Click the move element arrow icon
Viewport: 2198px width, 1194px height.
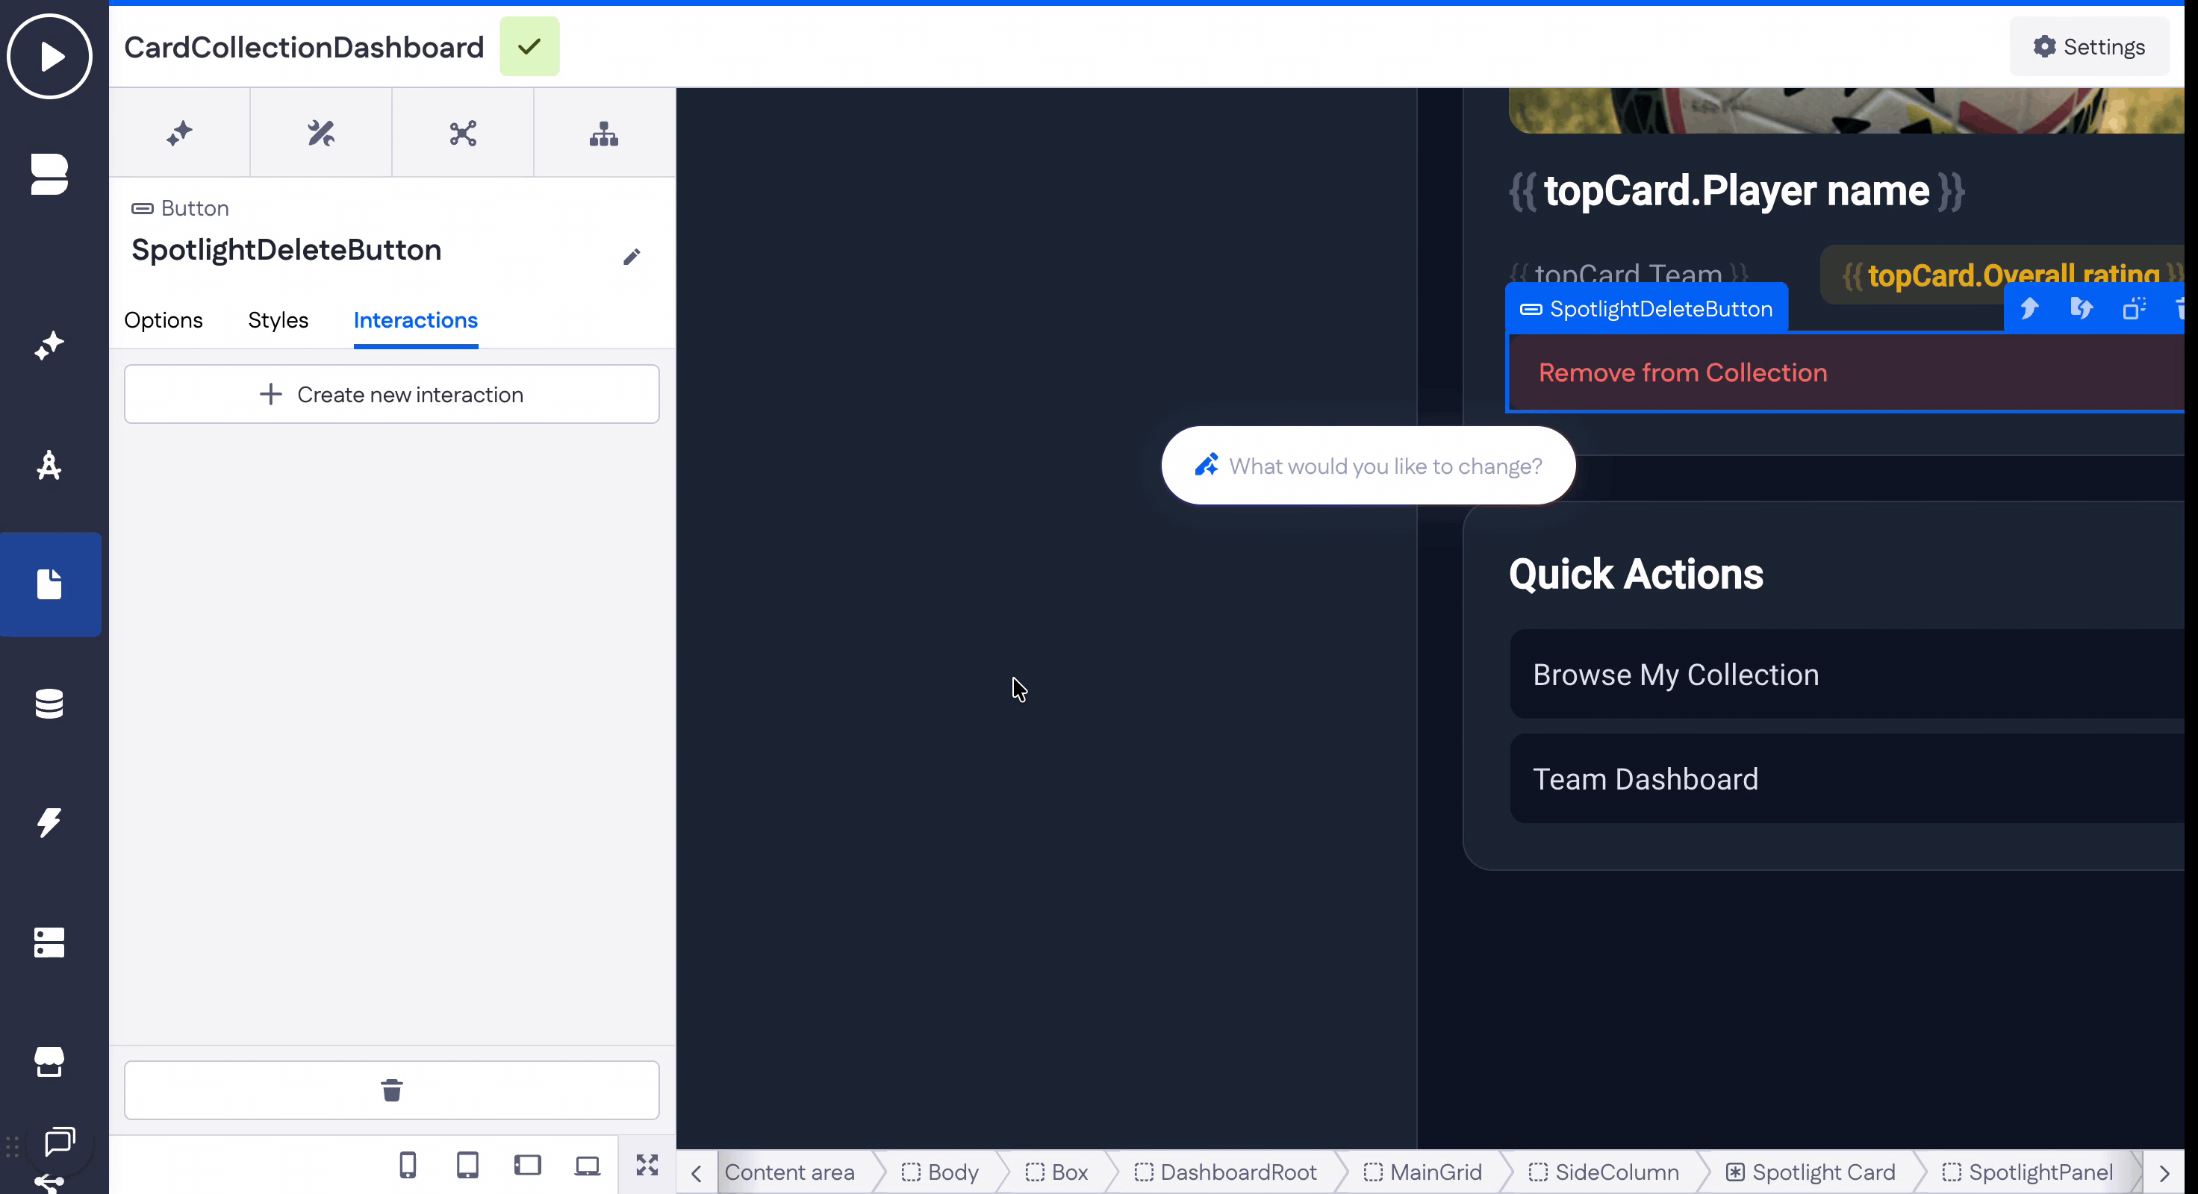coord(2081,309)
